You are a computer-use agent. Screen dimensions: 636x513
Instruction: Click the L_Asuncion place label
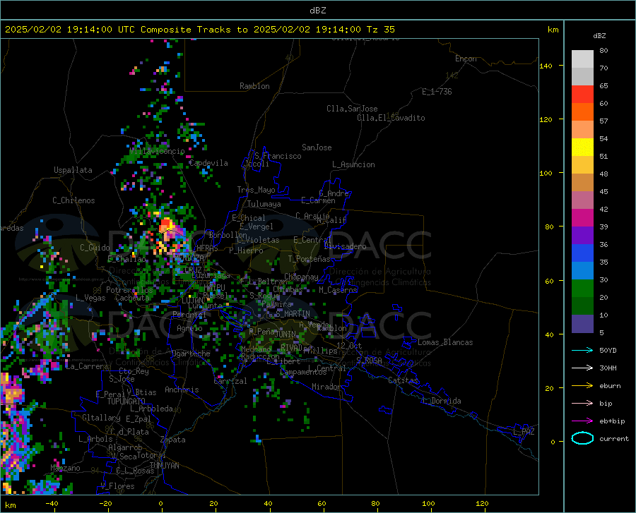point(353,164)
